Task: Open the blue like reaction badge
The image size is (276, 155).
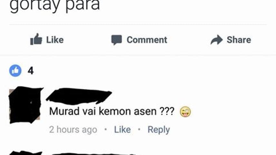Action: (15, 71)
